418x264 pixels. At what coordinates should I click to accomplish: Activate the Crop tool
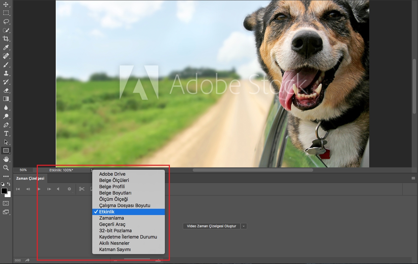[x=6, y=39]
